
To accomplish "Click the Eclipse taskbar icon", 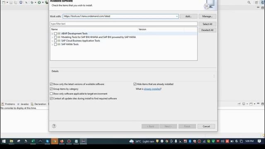I will pos(84,141).
